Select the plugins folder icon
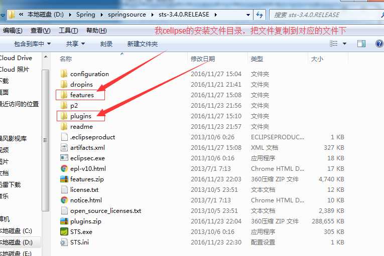Viewport: 384px width, 256px height. pyautogui.click(x=64, y=116)
